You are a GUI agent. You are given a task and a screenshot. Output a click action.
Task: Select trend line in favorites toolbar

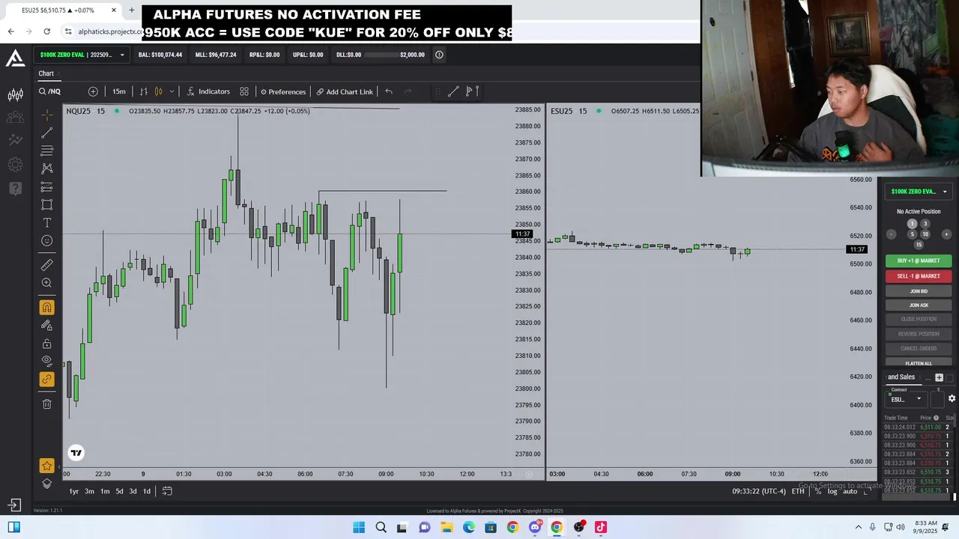(453, 91)
